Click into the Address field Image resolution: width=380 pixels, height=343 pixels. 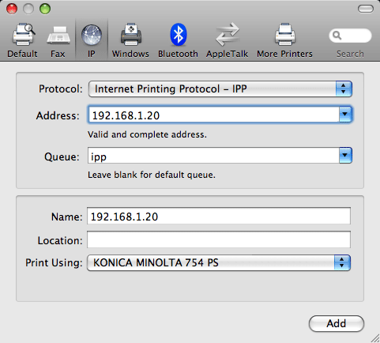click(213, 115)
